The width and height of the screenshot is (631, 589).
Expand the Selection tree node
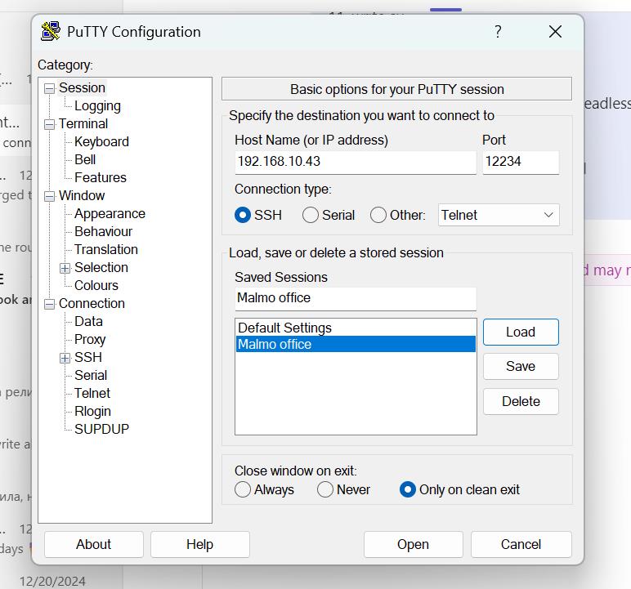[x=65, y=268]
